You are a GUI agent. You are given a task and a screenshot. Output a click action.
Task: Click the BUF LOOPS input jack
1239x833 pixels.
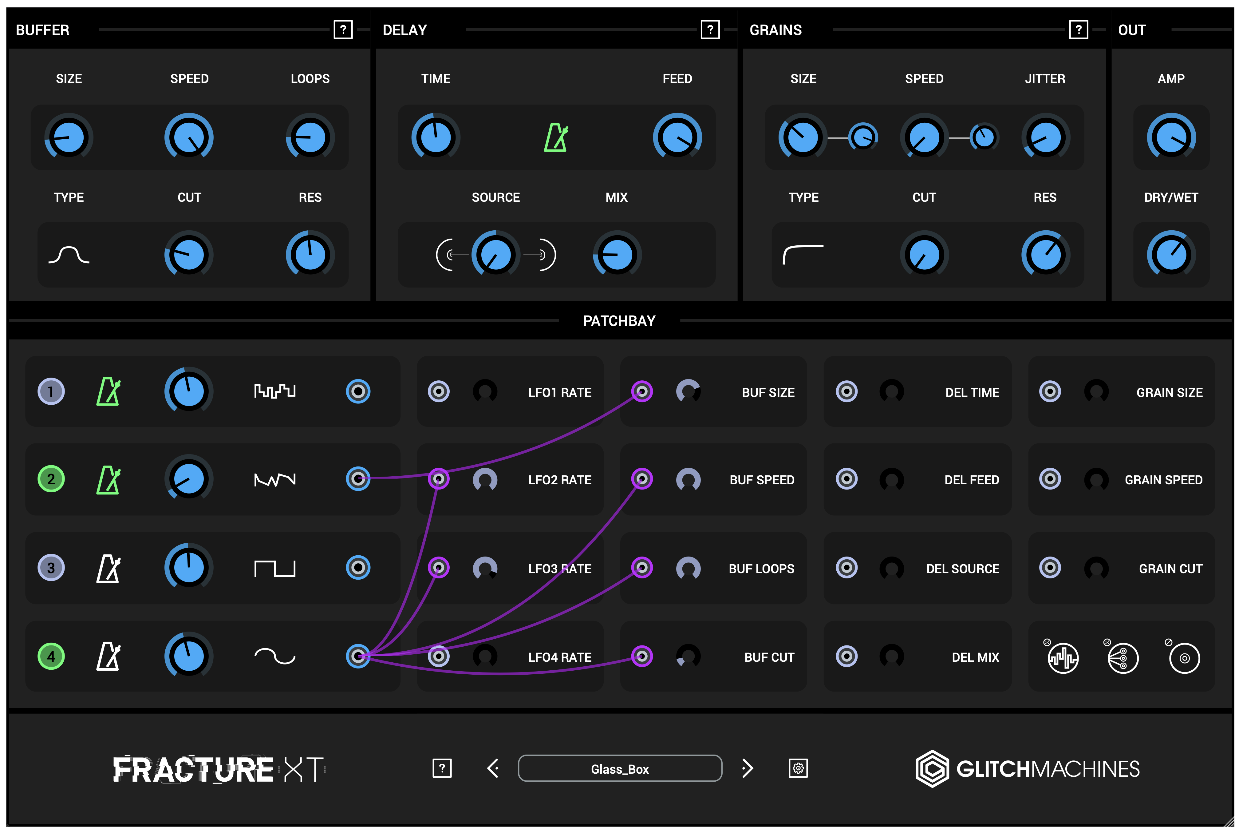(x=641, y=568)
